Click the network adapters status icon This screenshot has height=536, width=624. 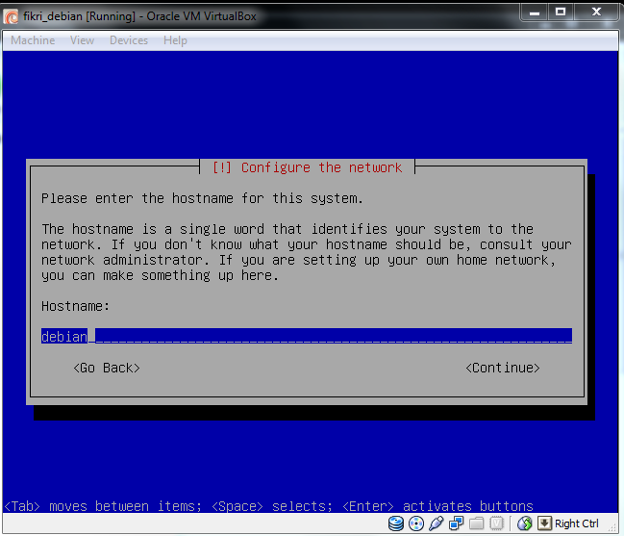456,523
